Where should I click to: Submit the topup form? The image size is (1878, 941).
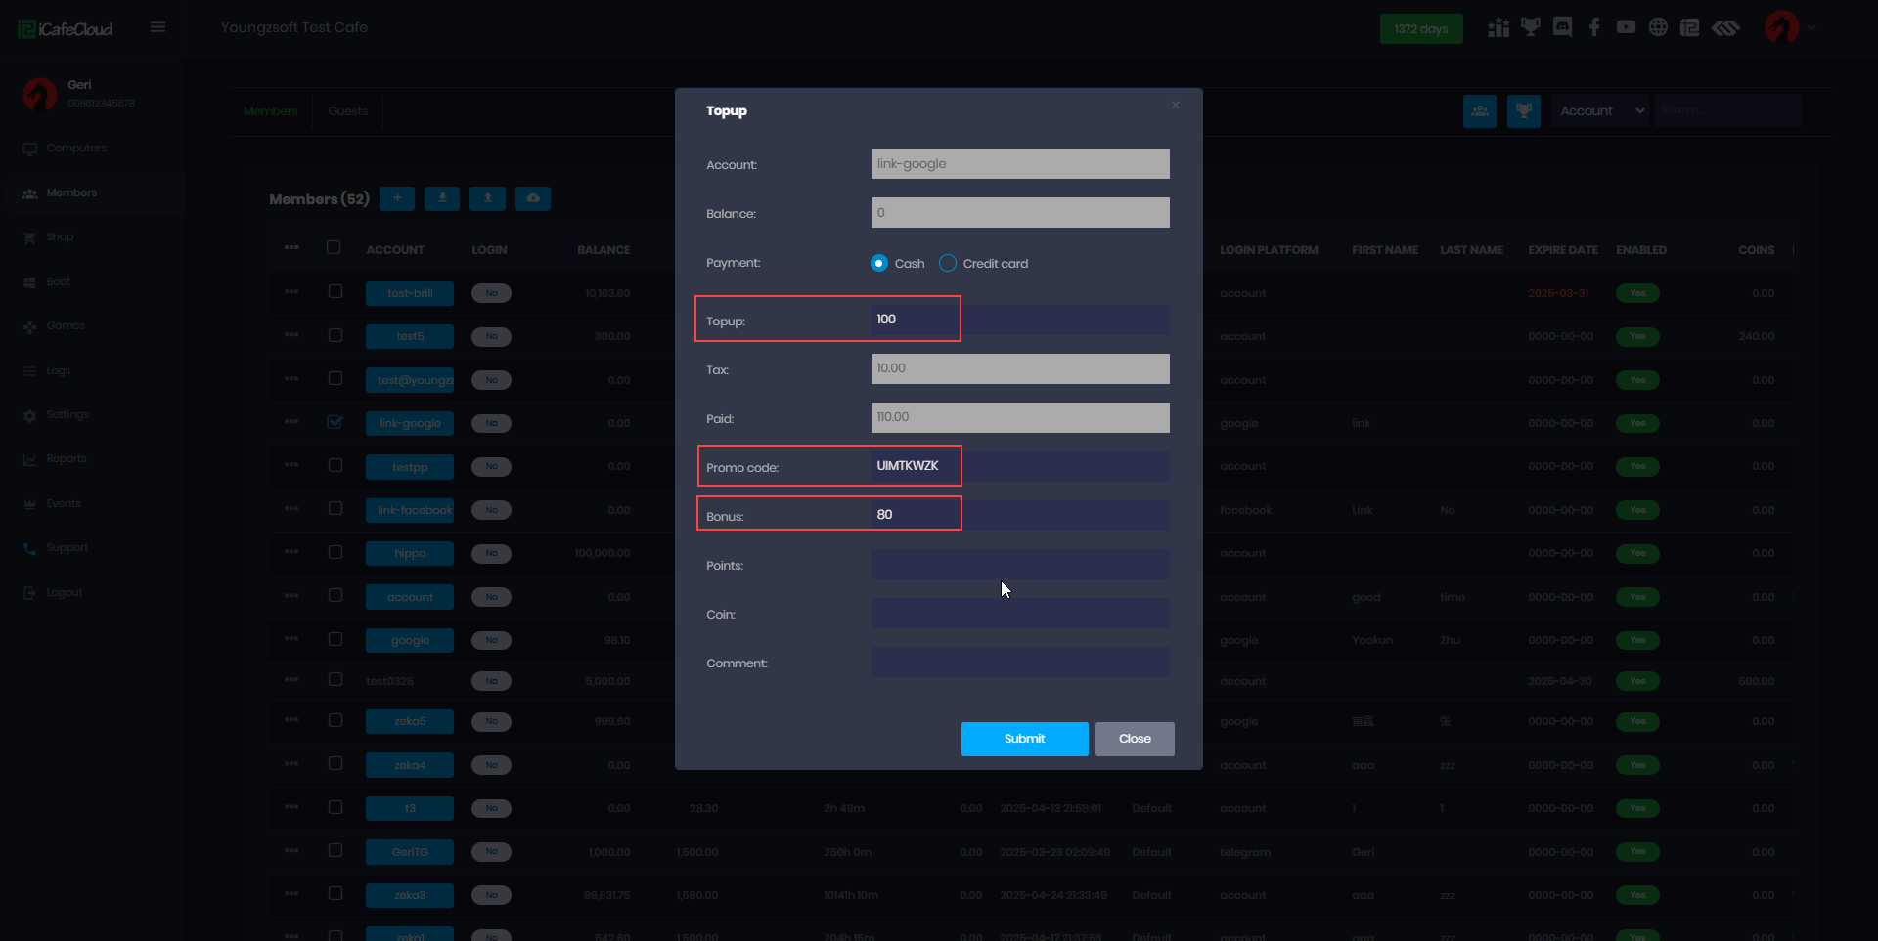point(1024,739)
